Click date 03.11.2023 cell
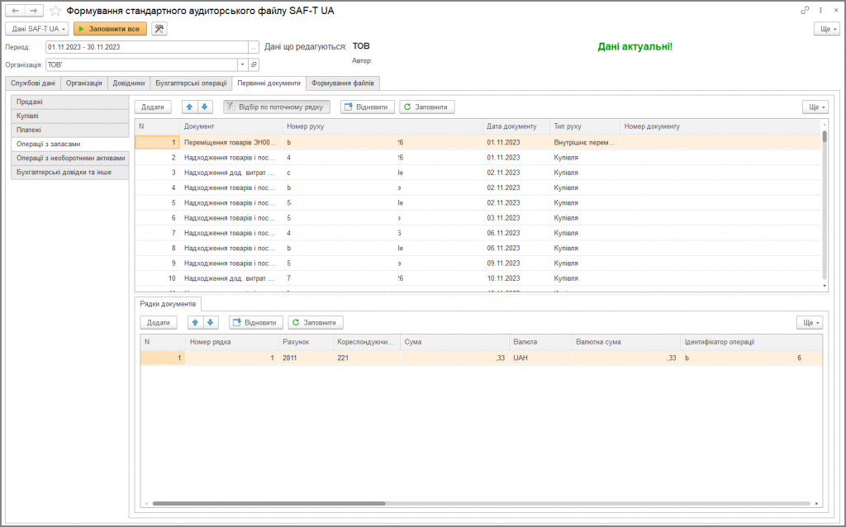 pyautogui.click(x=516, y=218)
